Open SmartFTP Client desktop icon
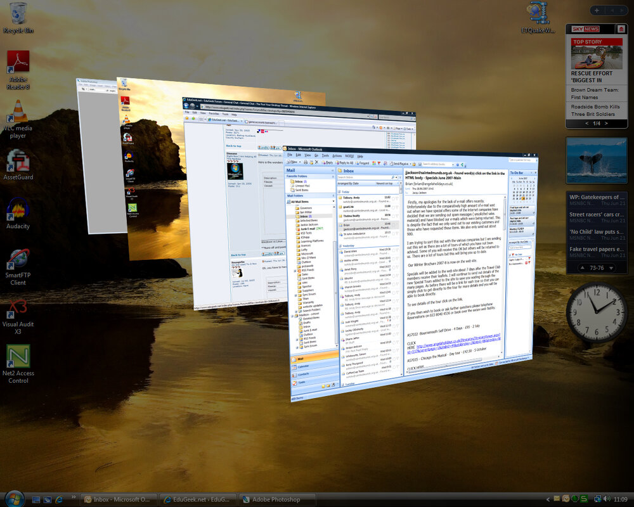 [x=18, y=267]
